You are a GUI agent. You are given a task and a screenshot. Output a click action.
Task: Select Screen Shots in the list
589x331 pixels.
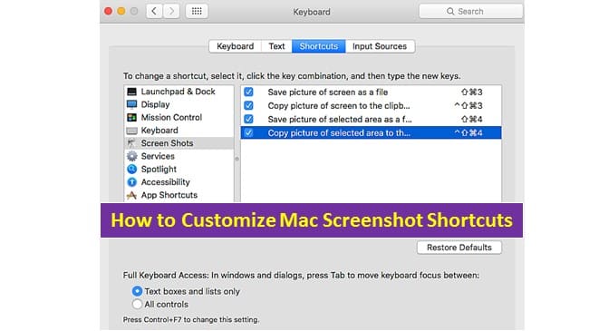179,143
